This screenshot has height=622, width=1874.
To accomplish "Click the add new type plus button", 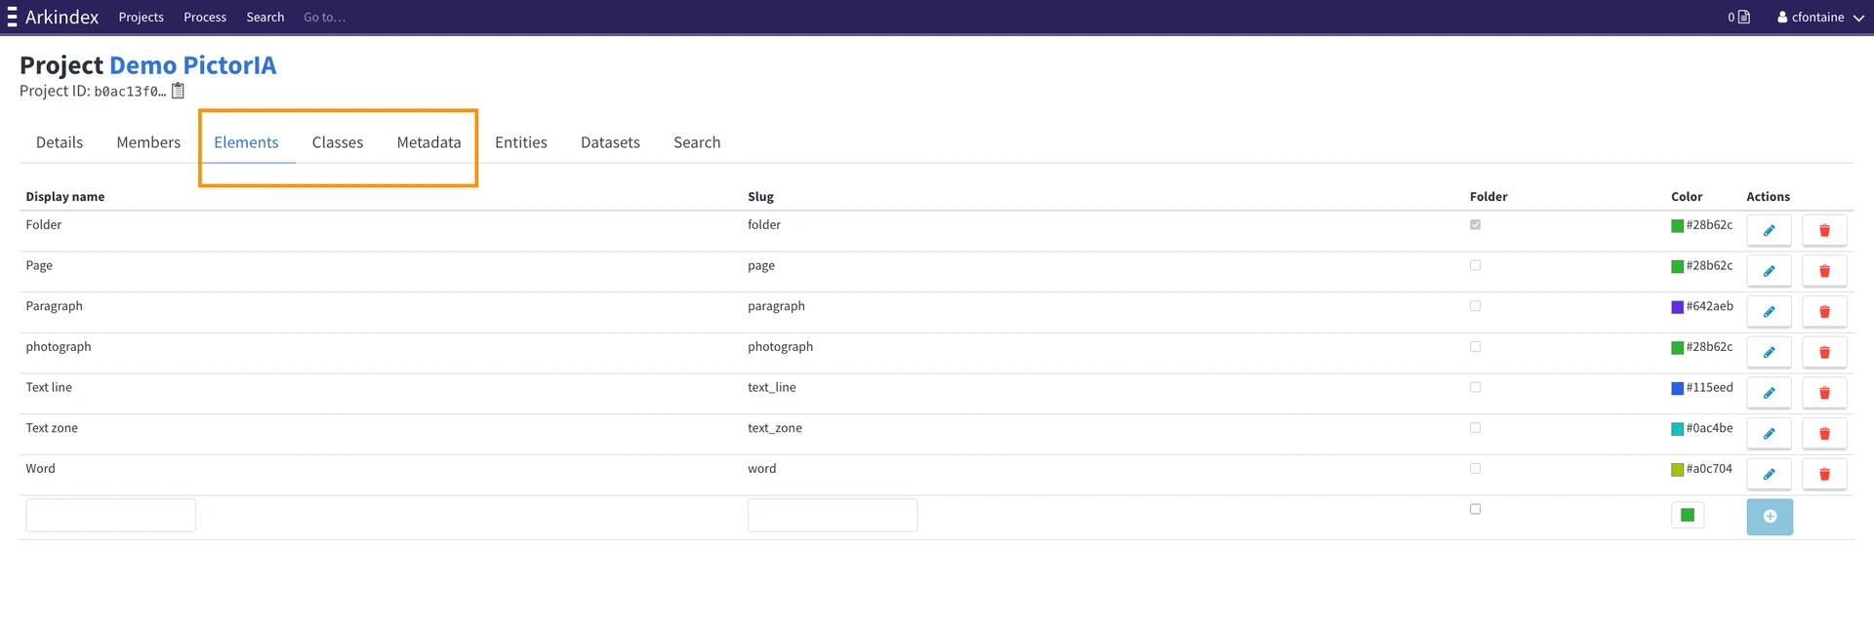I will coord(1770,517).
